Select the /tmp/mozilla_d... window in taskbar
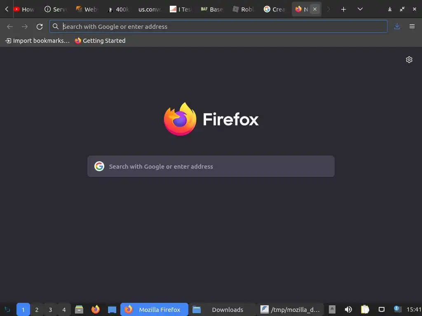 (x=290, y=309)
